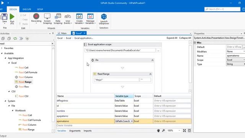
Task: Select the Read CSV activity
Action: click(x=22, y=96)
